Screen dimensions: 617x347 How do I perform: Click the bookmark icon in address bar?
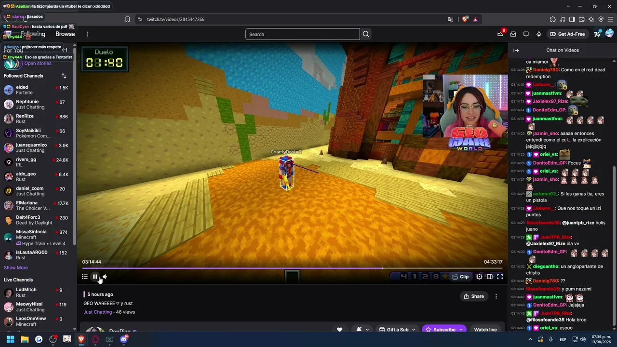[127, 19]
